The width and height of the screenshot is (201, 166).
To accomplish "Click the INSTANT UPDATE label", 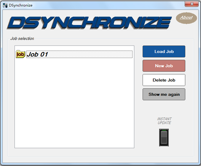I will 164,121.
